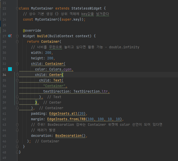Click the // Text closing hint
Screen dimensions: 178x161
[x=54, y=97]
